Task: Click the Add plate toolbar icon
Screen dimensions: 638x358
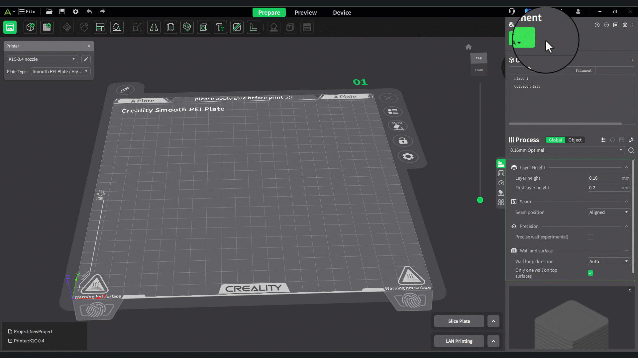Action: [x=47, y=27]
